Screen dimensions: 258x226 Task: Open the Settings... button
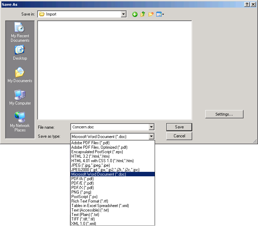(x=224, y=114)
